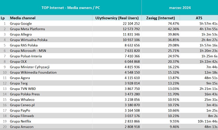Click Grupa Wikimedia Foundation entry
The width and height of the screenshot is (218, 130).
pyautogui.click(x=33, y=72)
